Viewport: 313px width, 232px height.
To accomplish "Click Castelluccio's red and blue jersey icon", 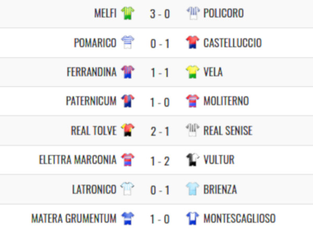I will pos(192,42).
